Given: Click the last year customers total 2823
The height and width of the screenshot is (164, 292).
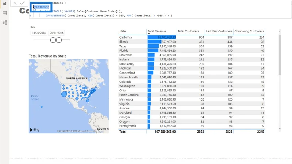Looking at the screenshot, I should [x=229, y=132].
